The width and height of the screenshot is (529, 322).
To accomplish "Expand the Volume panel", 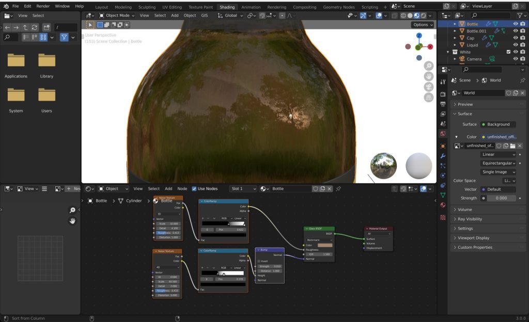I will coord(465,210).
